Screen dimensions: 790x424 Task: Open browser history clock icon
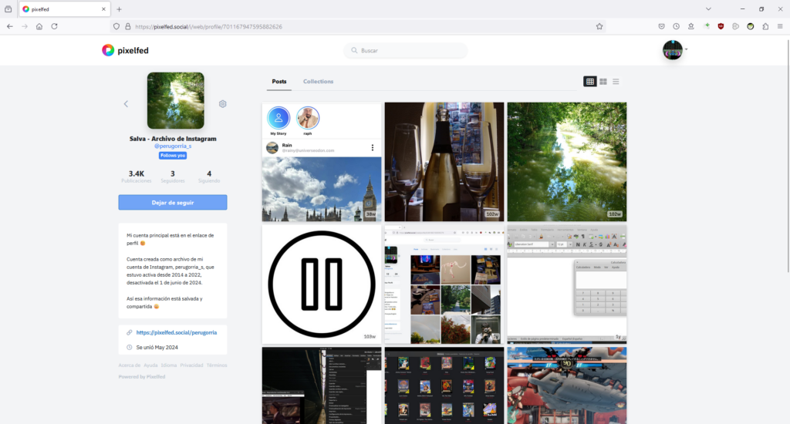(676, 26)
